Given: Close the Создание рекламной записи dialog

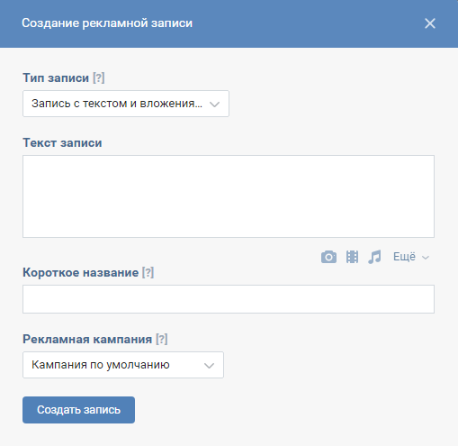Looking at the screenshot, I should tap(430, 23).
